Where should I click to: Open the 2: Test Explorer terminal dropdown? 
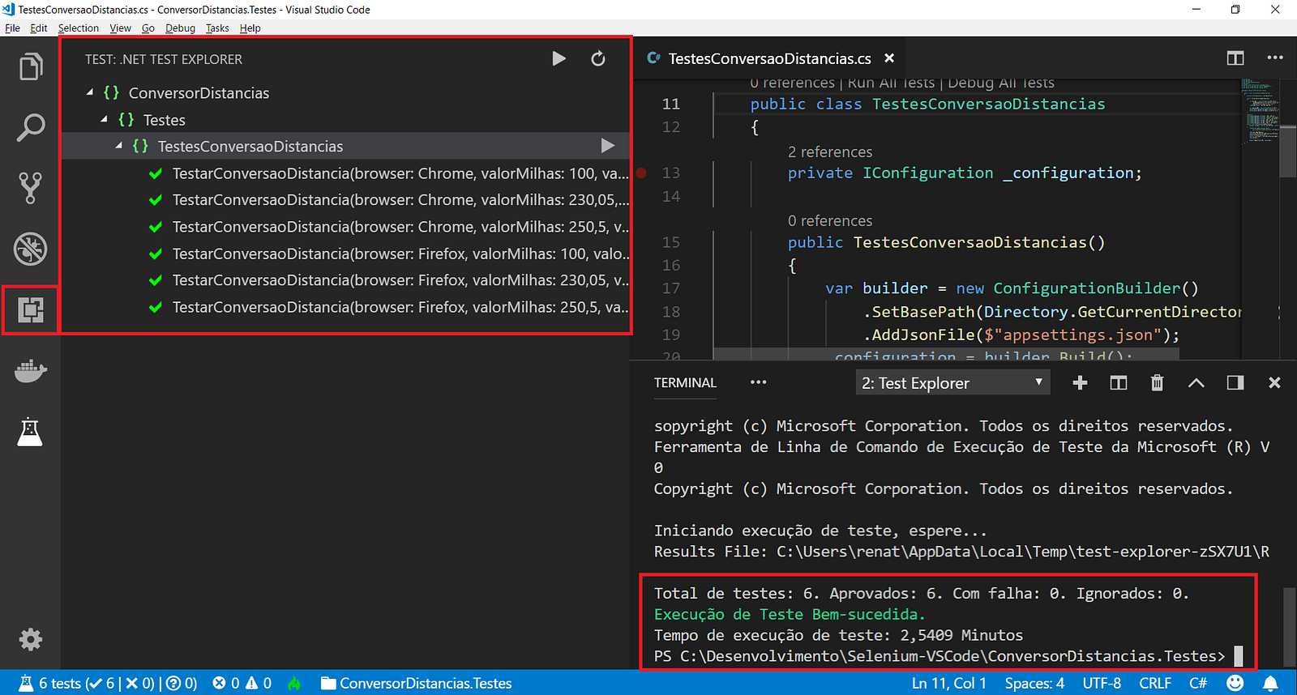pos(952,382)
